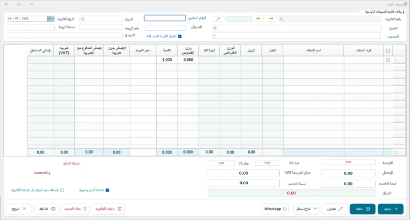Click the المرجع reference input field
410x220 pixels.
pyautogui.click(x=65, y=35)
